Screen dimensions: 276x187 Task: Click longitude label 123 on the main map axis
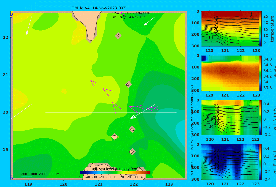(x=169, y=184)
